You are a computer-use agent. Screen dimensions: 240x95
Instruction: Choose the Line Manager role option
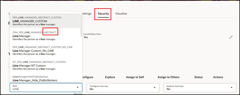[45, 36]
